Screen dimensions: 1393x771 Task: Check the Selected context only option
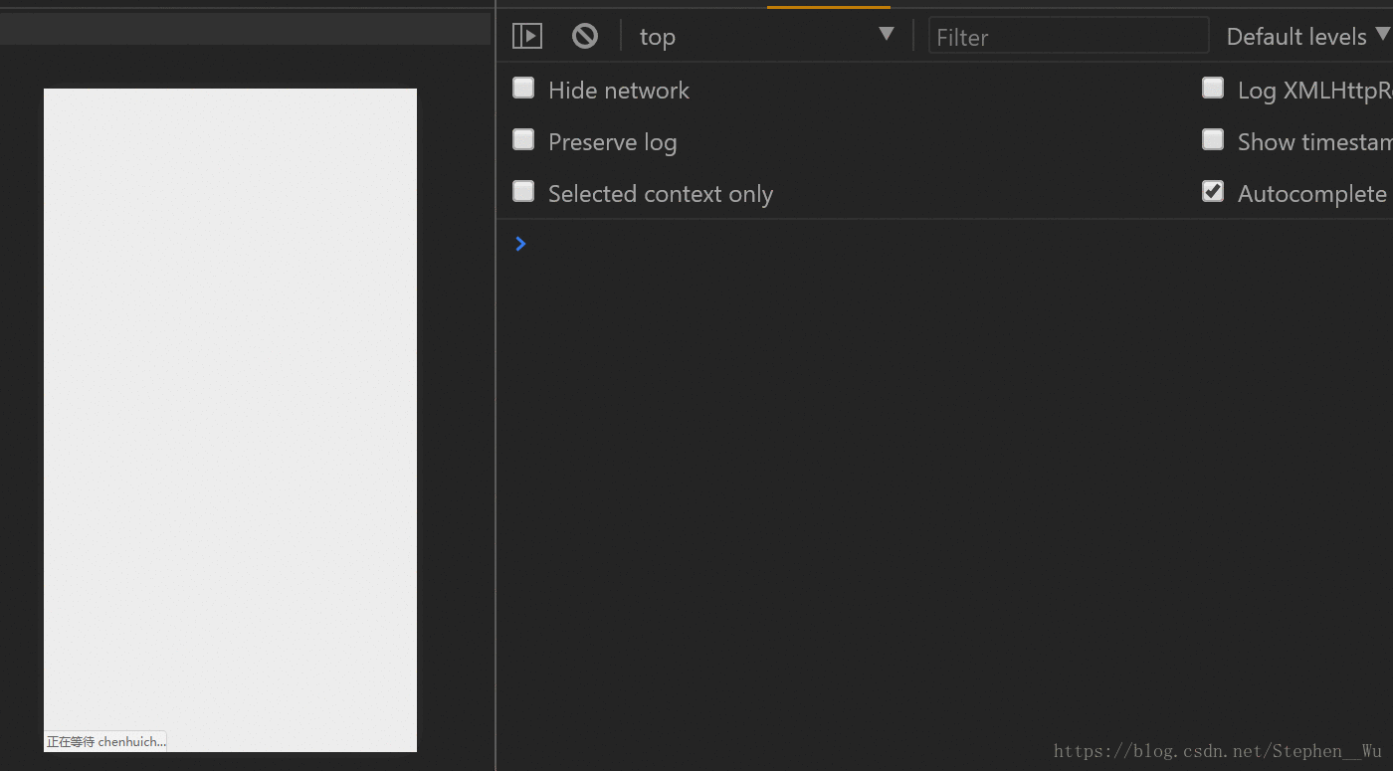pos(523,192)
